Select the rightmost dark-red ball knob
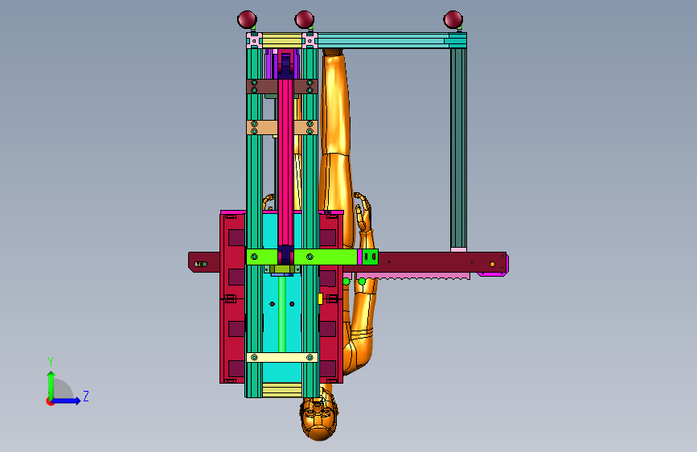Image resolution: width=697 pixels, height=452 pixels. [x=453, y=19]
